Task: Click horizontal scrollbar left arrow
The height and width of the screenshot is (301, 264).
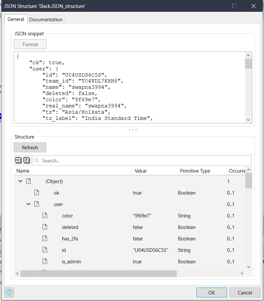Action: click(x=17, y=273)
